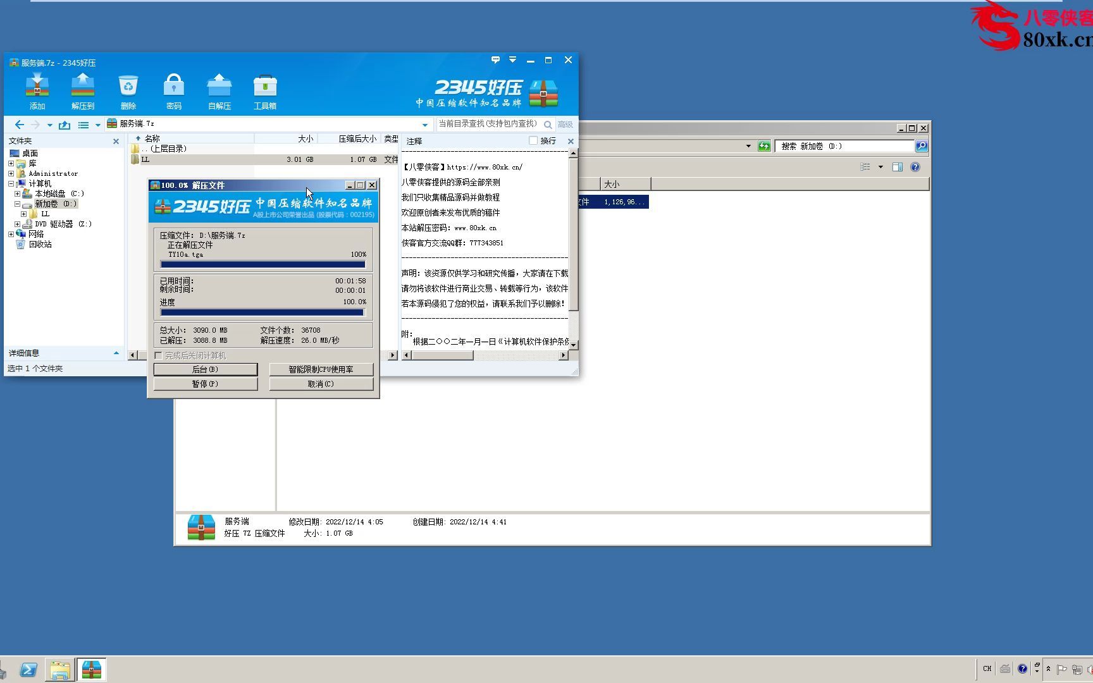Click the 自解压 (Self-extract) icon
This screenshot has width=1093, height=683.
219,91
